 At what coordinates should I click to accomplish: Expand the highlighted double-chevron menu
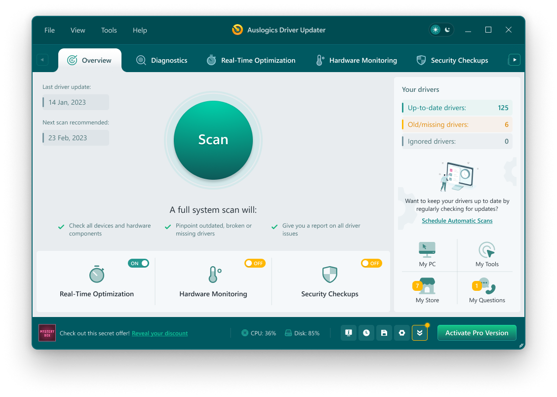tap(420, 333)
